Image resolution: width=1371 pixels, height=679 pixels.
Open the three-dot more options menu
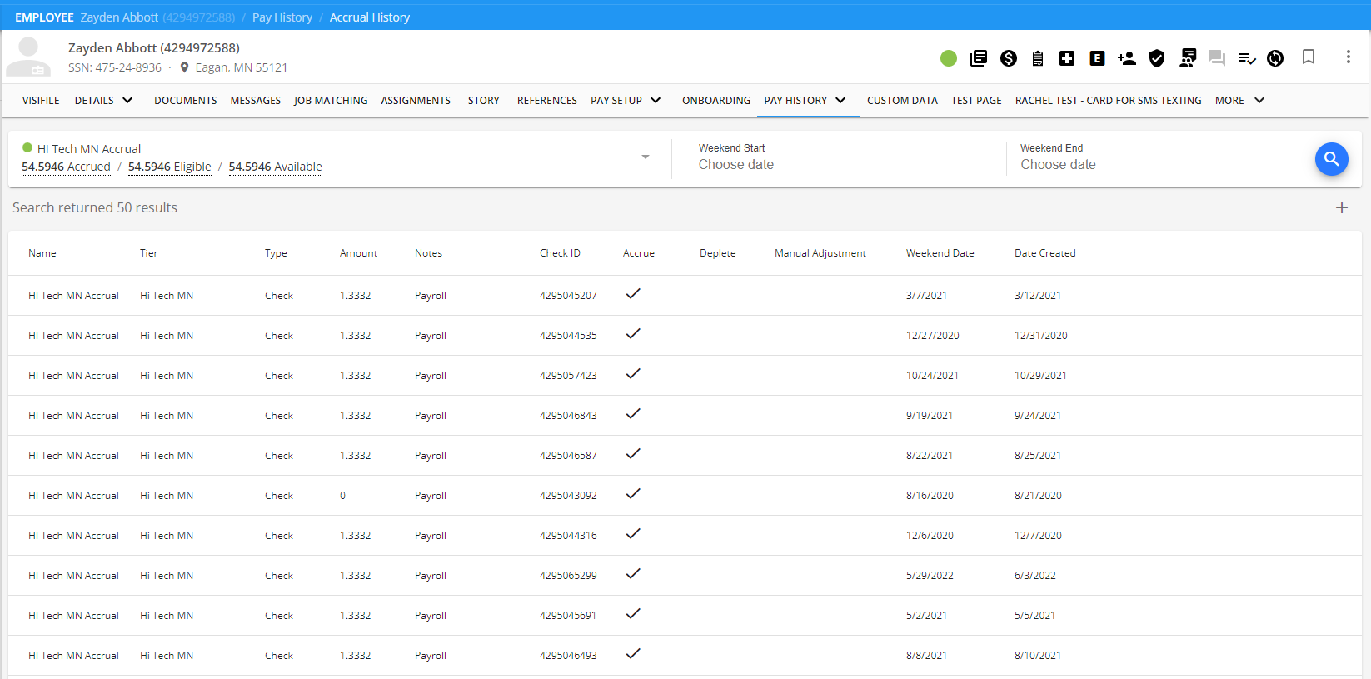[x=1348, y=57]
